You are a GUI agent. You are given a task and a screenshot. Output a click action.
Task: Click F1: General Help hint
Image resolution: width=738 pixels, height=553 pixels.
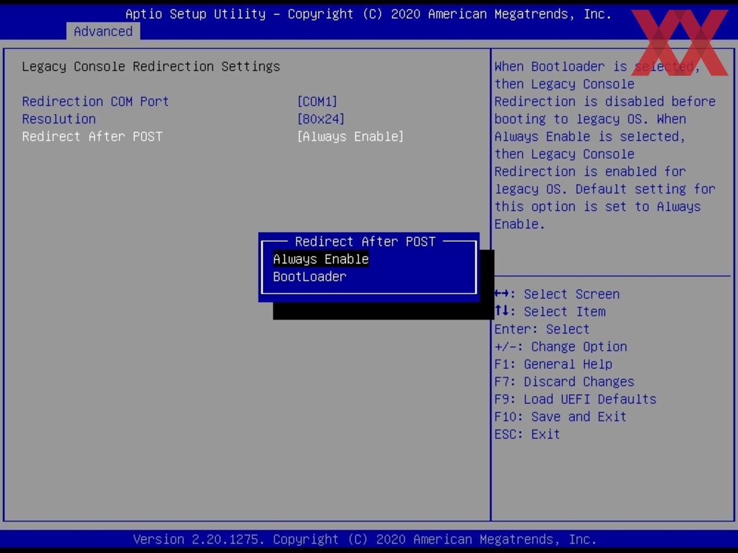coord(553,364)
